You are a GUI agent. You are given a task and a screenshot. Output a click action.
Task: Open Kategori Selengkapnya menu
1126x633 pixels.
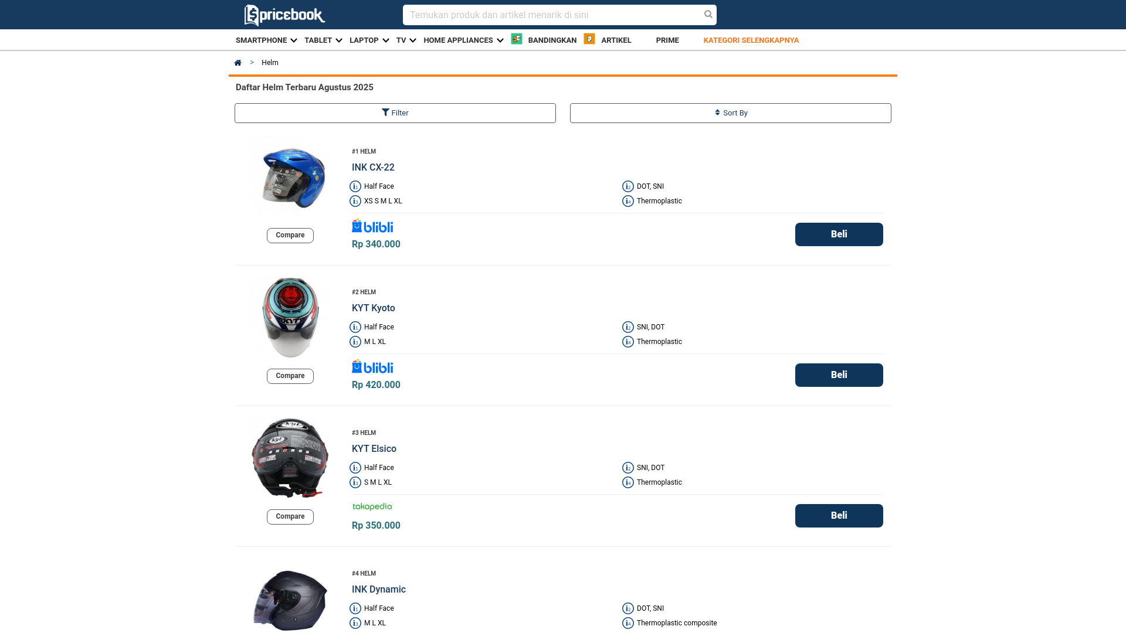[751, 40]
